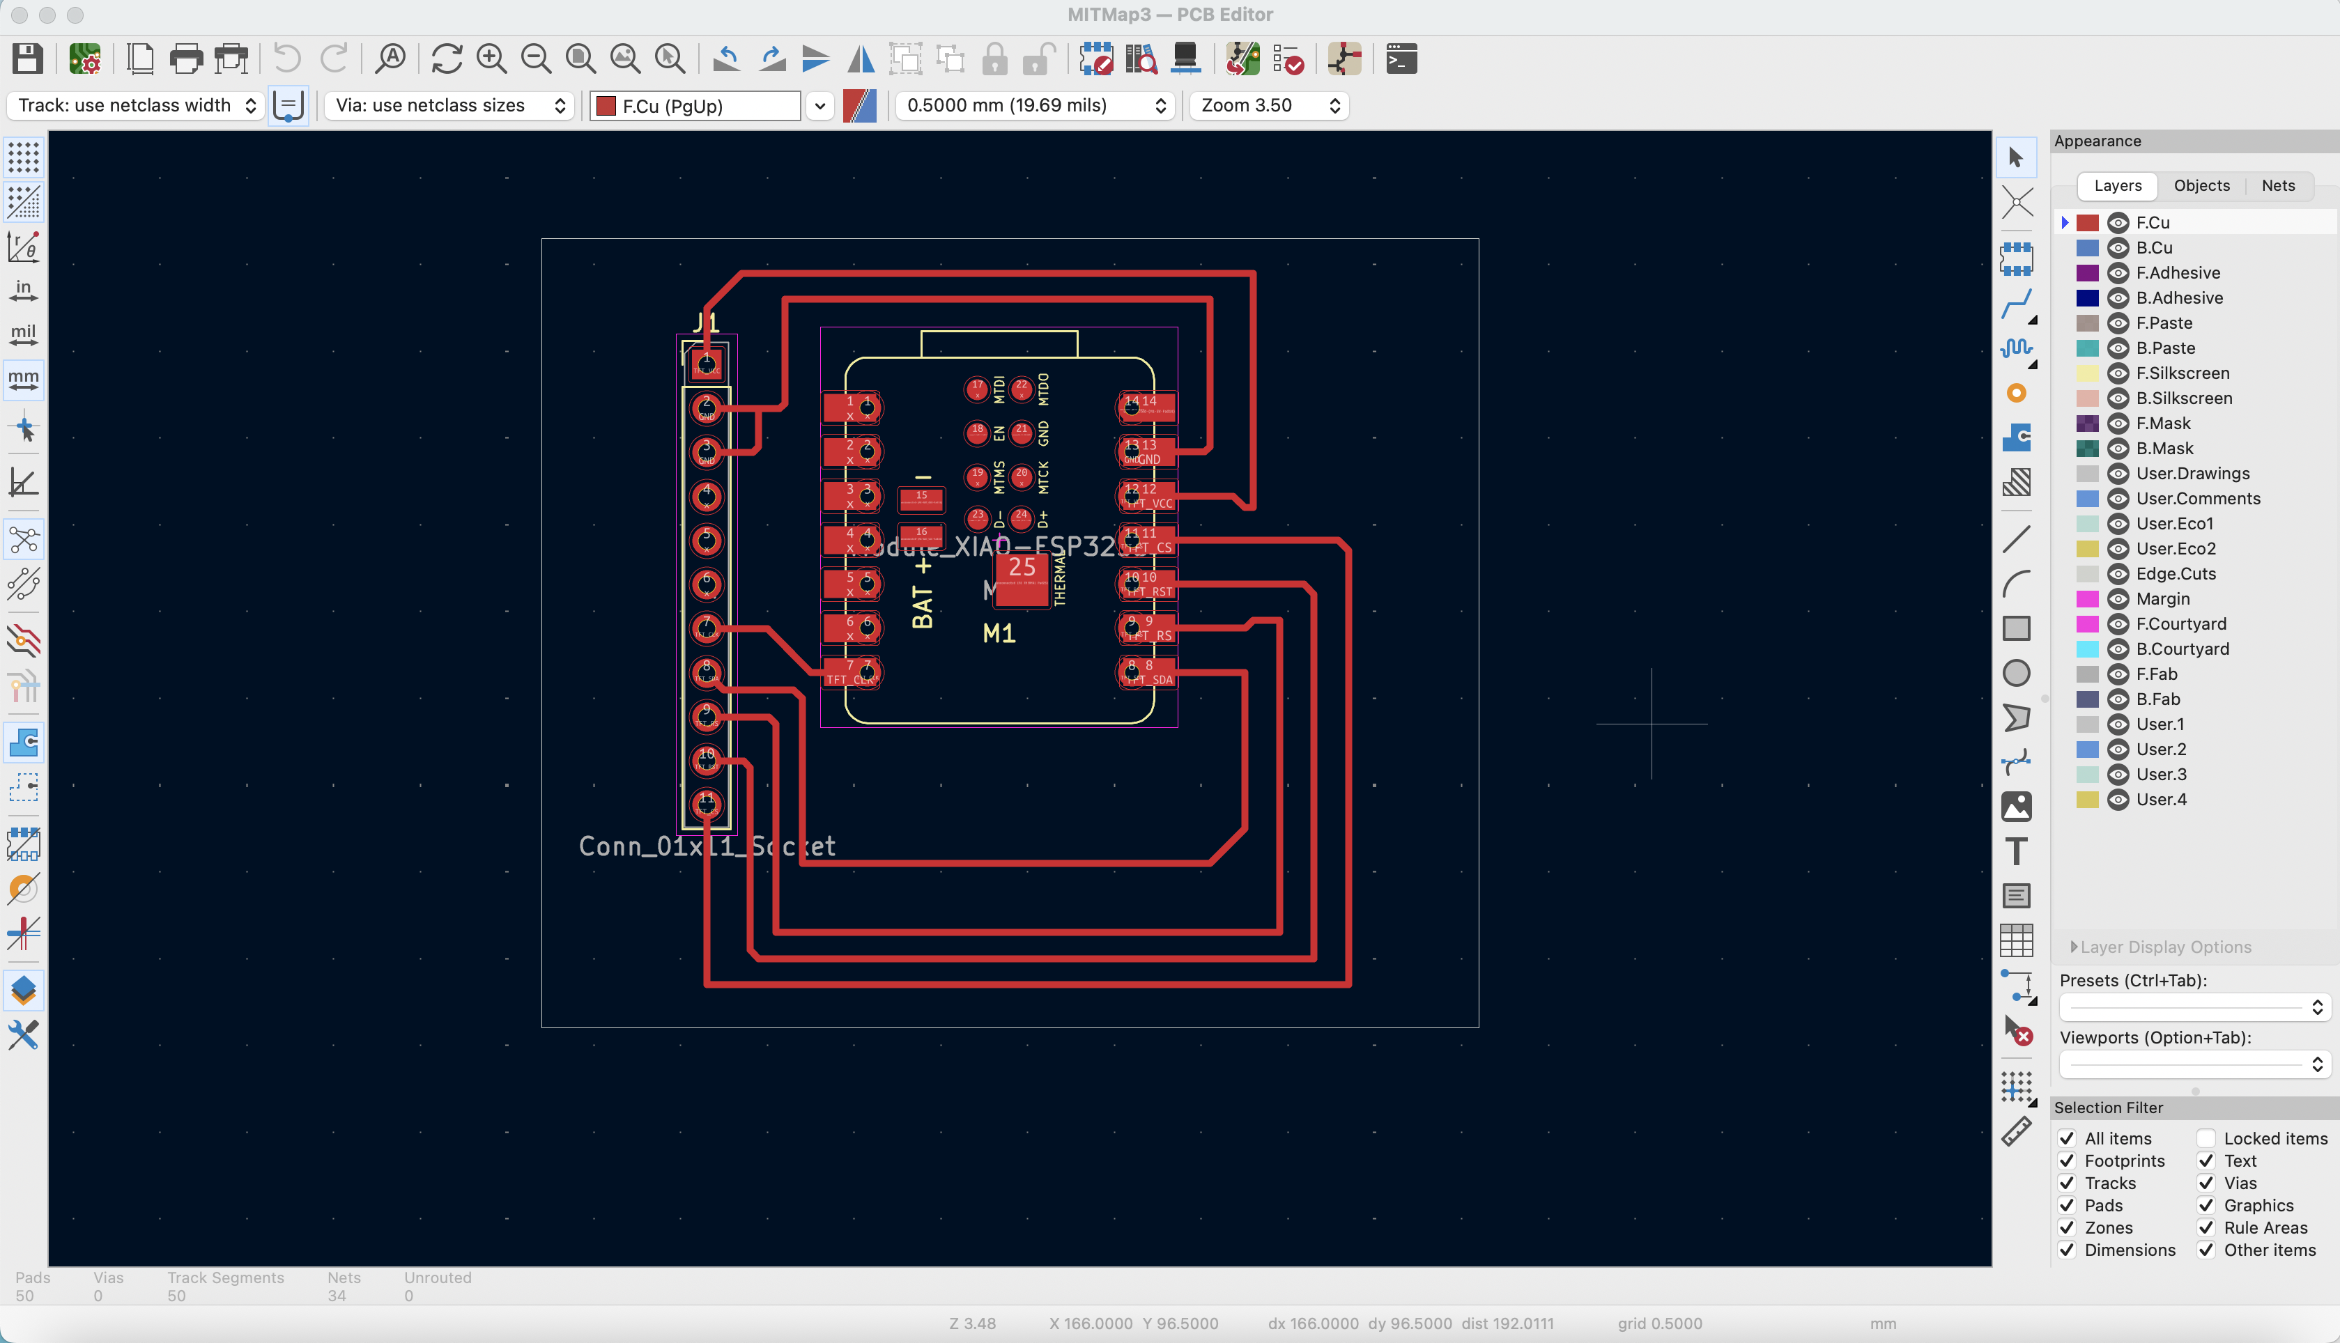Hide the B.Cu layer
2340x1343 pixels.
tap(2118, 247)
